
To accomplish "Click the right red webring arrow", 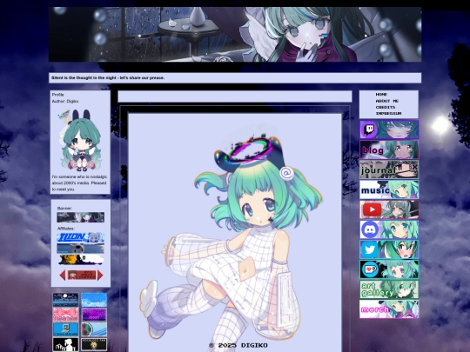I will coord(100,275).
